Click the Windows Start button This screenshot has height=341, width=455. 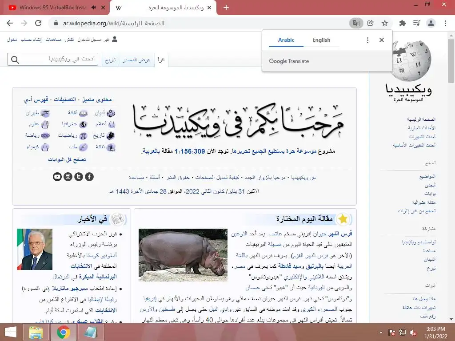pyautogui.click(x=11, y=332)
